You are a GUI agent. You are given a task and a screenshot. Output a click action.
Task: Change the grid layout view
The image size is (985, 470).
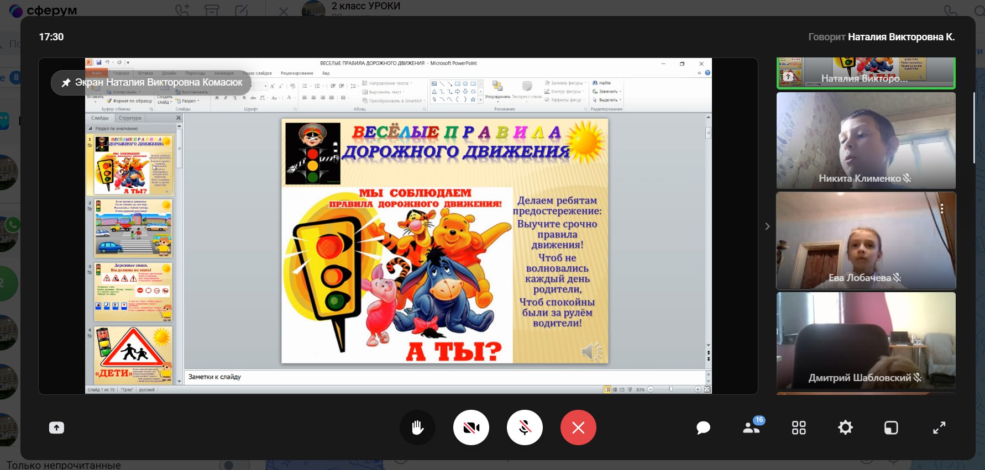(799, 427)
